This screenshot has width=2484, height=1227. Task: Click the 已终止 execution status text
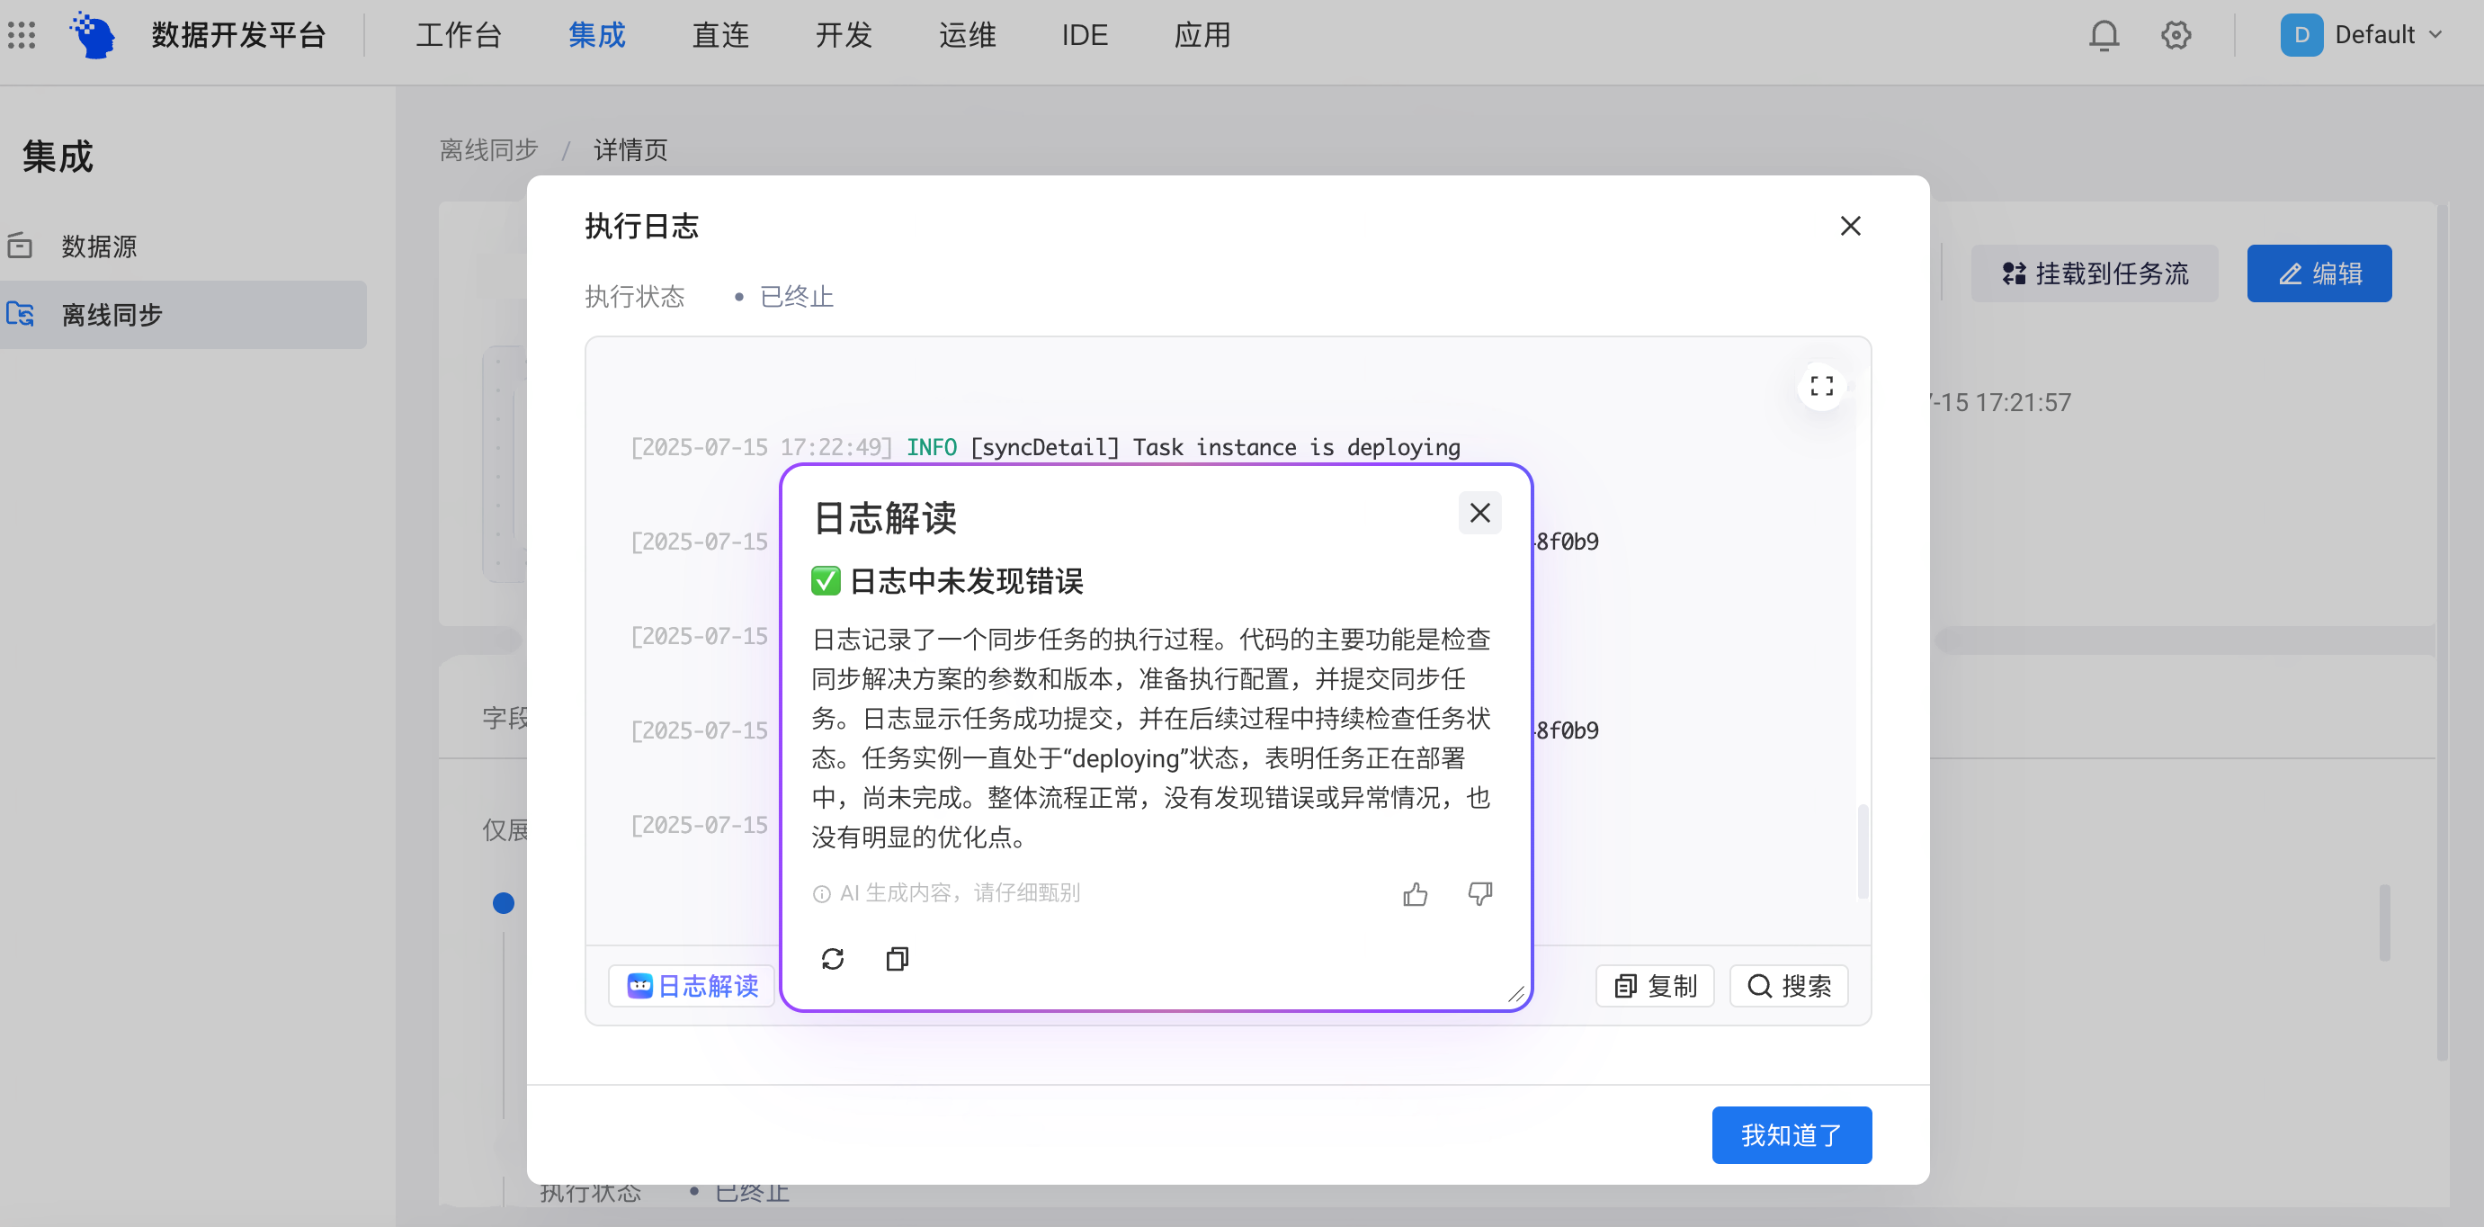click(797, 296)
